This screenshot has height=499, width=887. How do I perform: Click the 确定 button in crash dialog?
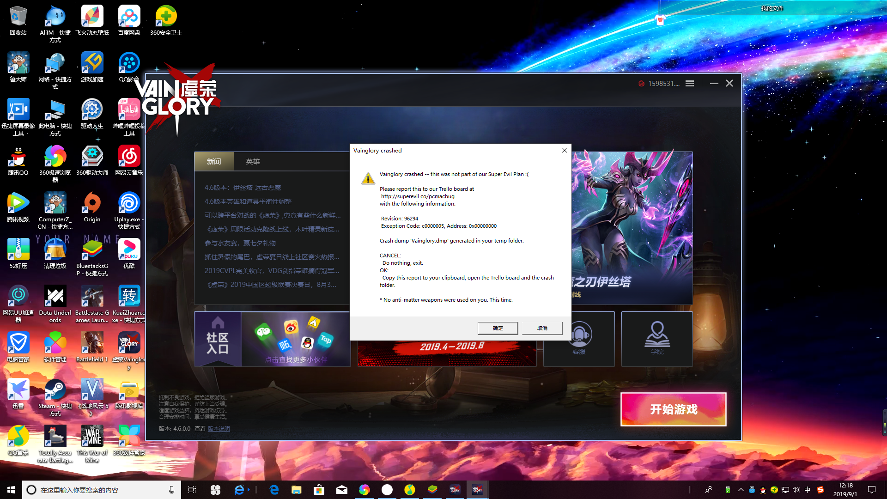[x=498, y=328]
